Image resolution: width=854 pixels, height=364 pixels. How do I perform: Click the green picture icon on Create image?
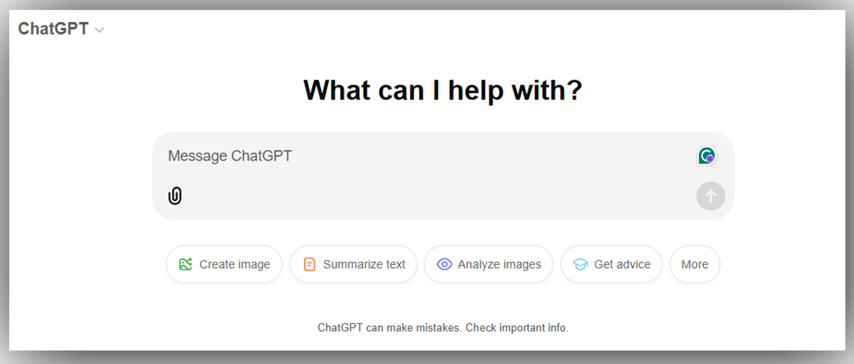[x=186, y=264]
